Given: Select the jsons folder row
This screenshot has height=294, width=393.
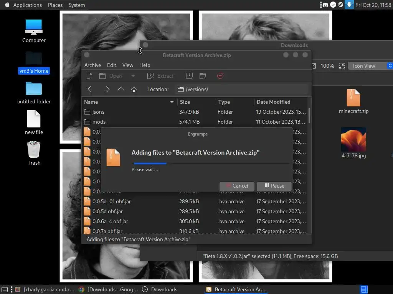Looking at the screenshot, I should click(x=195, y=112).
